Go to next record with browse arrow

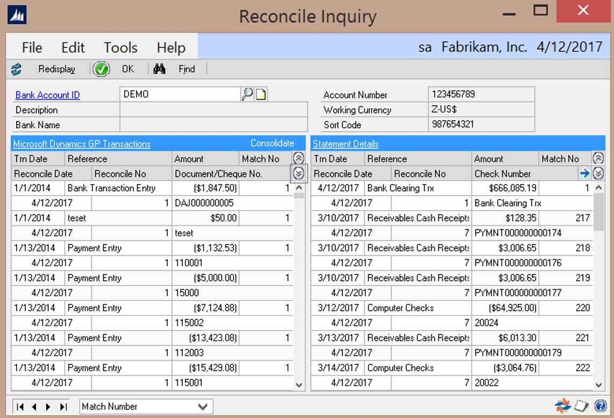[x=48, y=407]
